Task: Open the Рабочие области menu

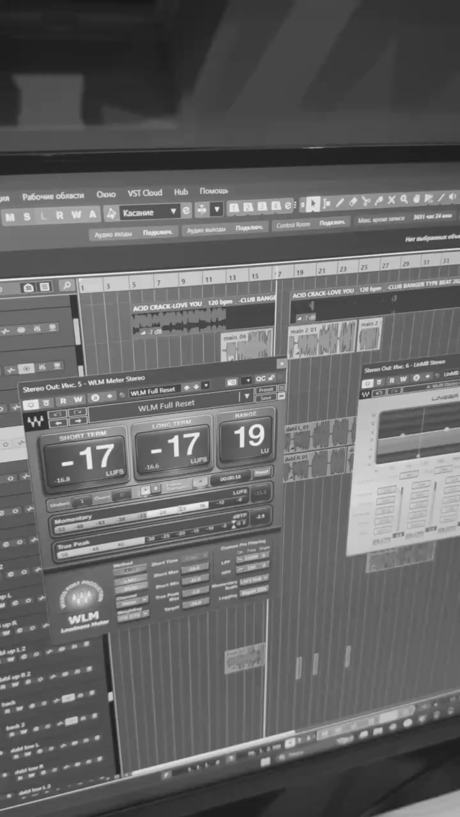Action: pyautogui.click(x=53, y=197)
